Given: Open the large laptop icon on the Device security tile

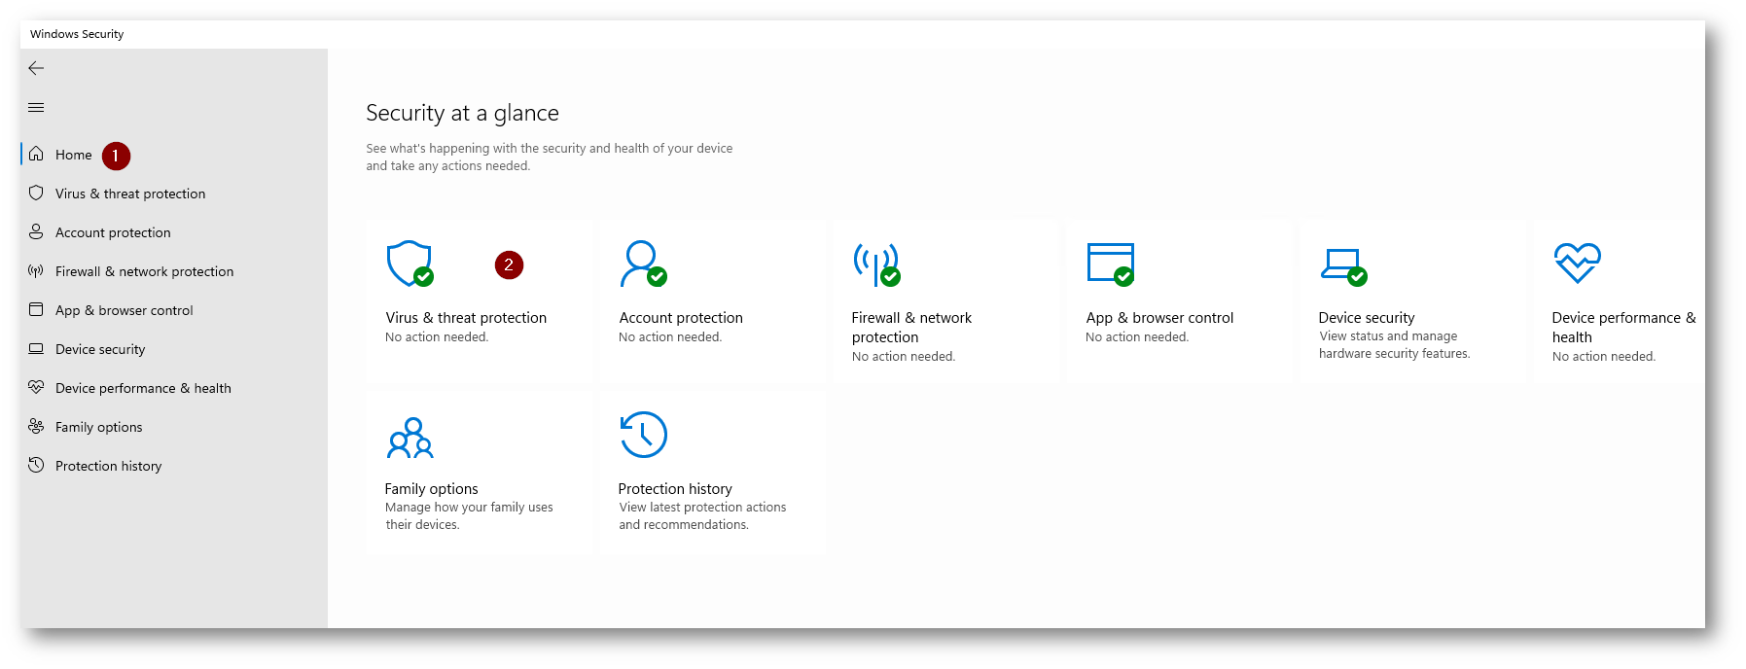Looking at the screenshot, I should (x=1343, y=267).
